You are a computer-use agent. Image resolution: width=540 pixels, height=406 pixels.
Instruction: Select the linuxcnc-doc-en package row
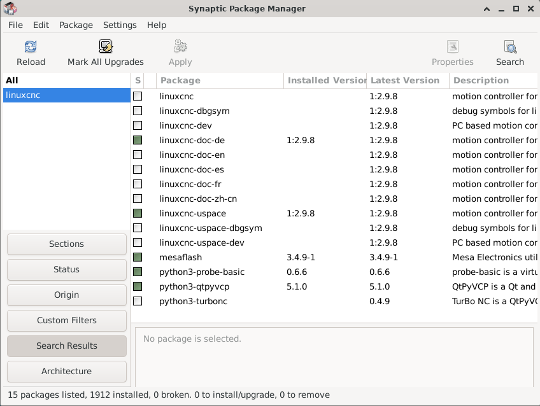[192, 155]
